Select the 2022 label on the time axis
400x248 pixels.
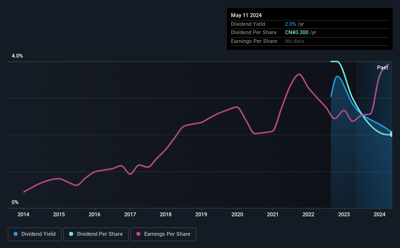[308, 214]
